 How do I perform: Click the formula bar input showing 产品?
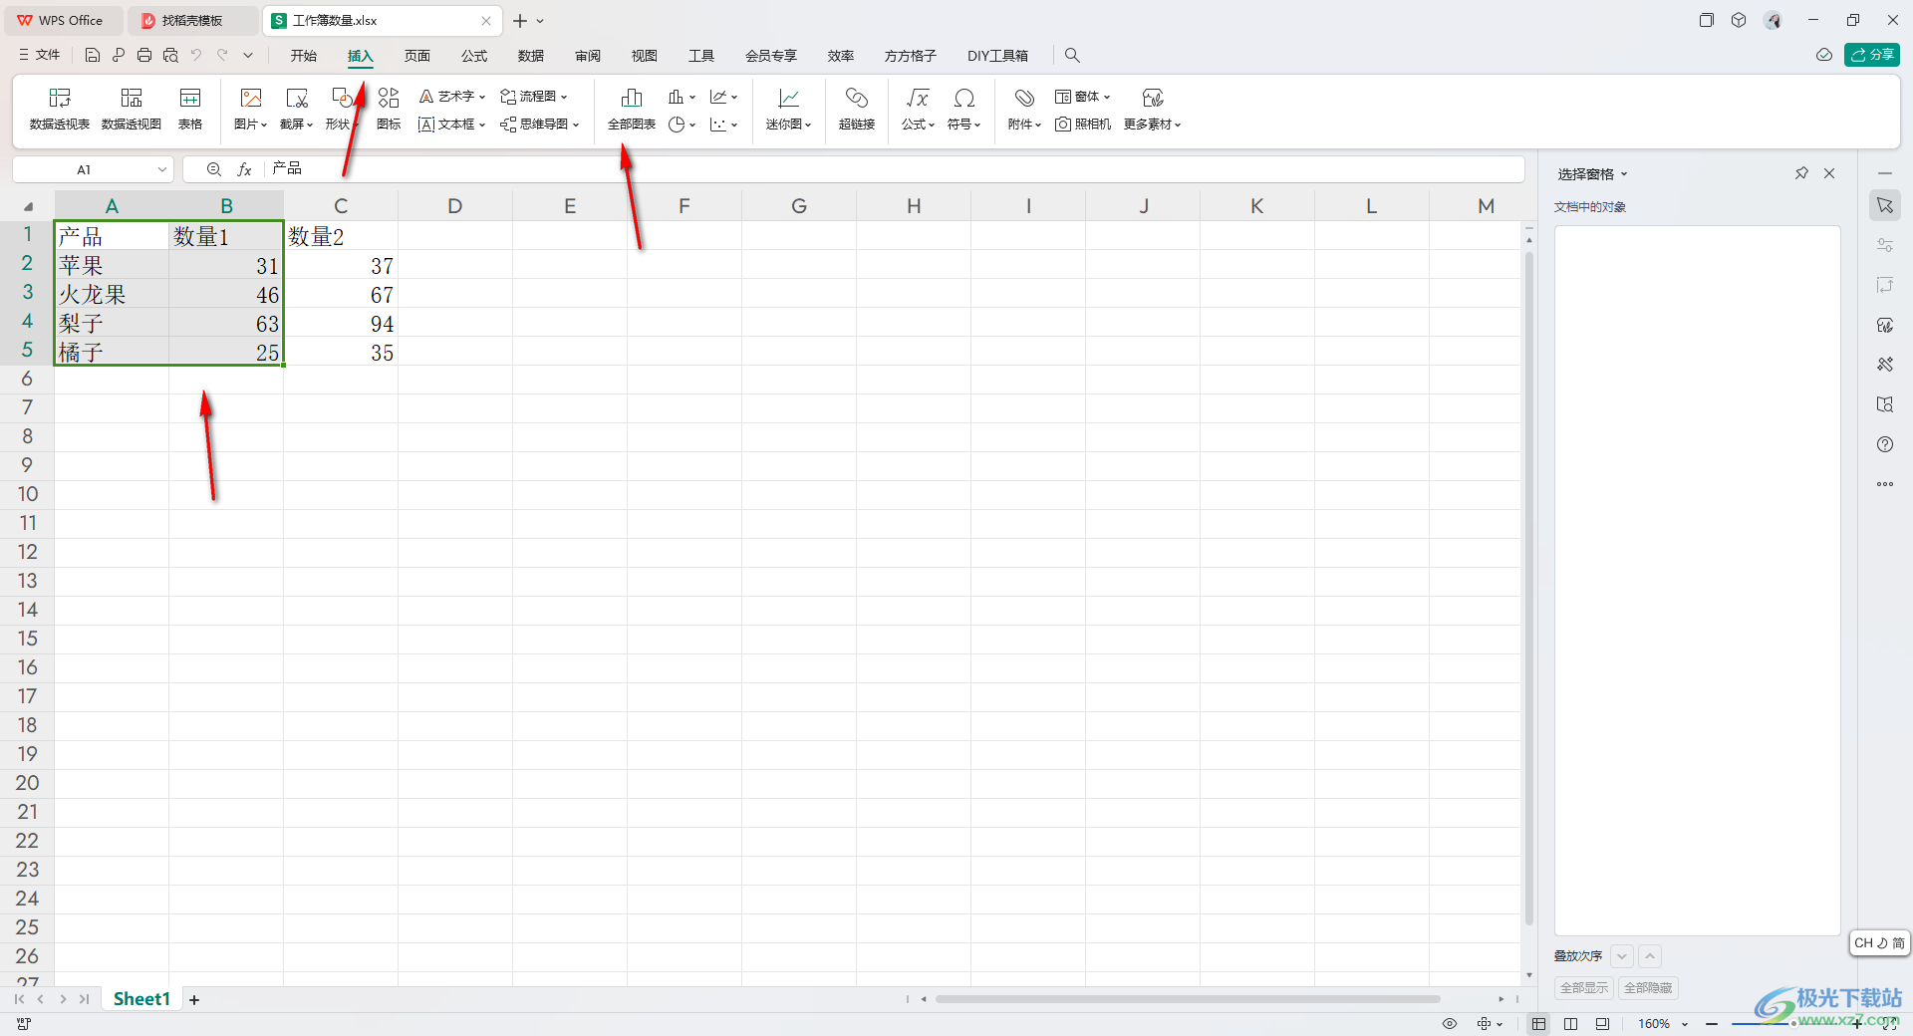[895, 169]
